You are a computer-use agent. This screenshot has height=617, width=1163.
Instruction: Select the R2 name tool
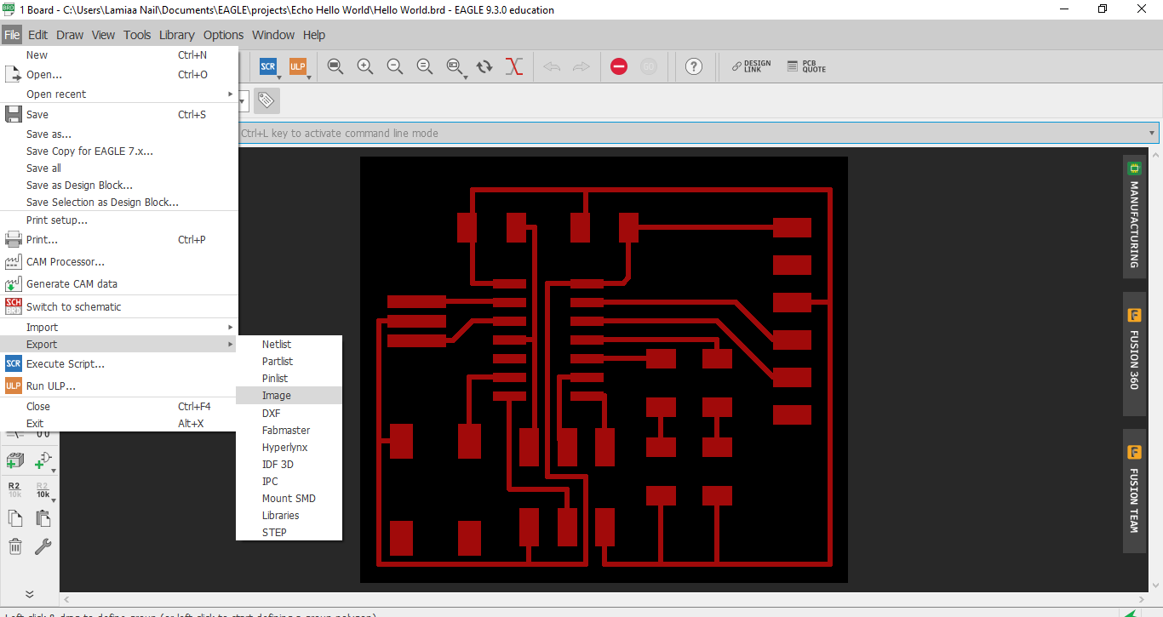click(14, 489)
